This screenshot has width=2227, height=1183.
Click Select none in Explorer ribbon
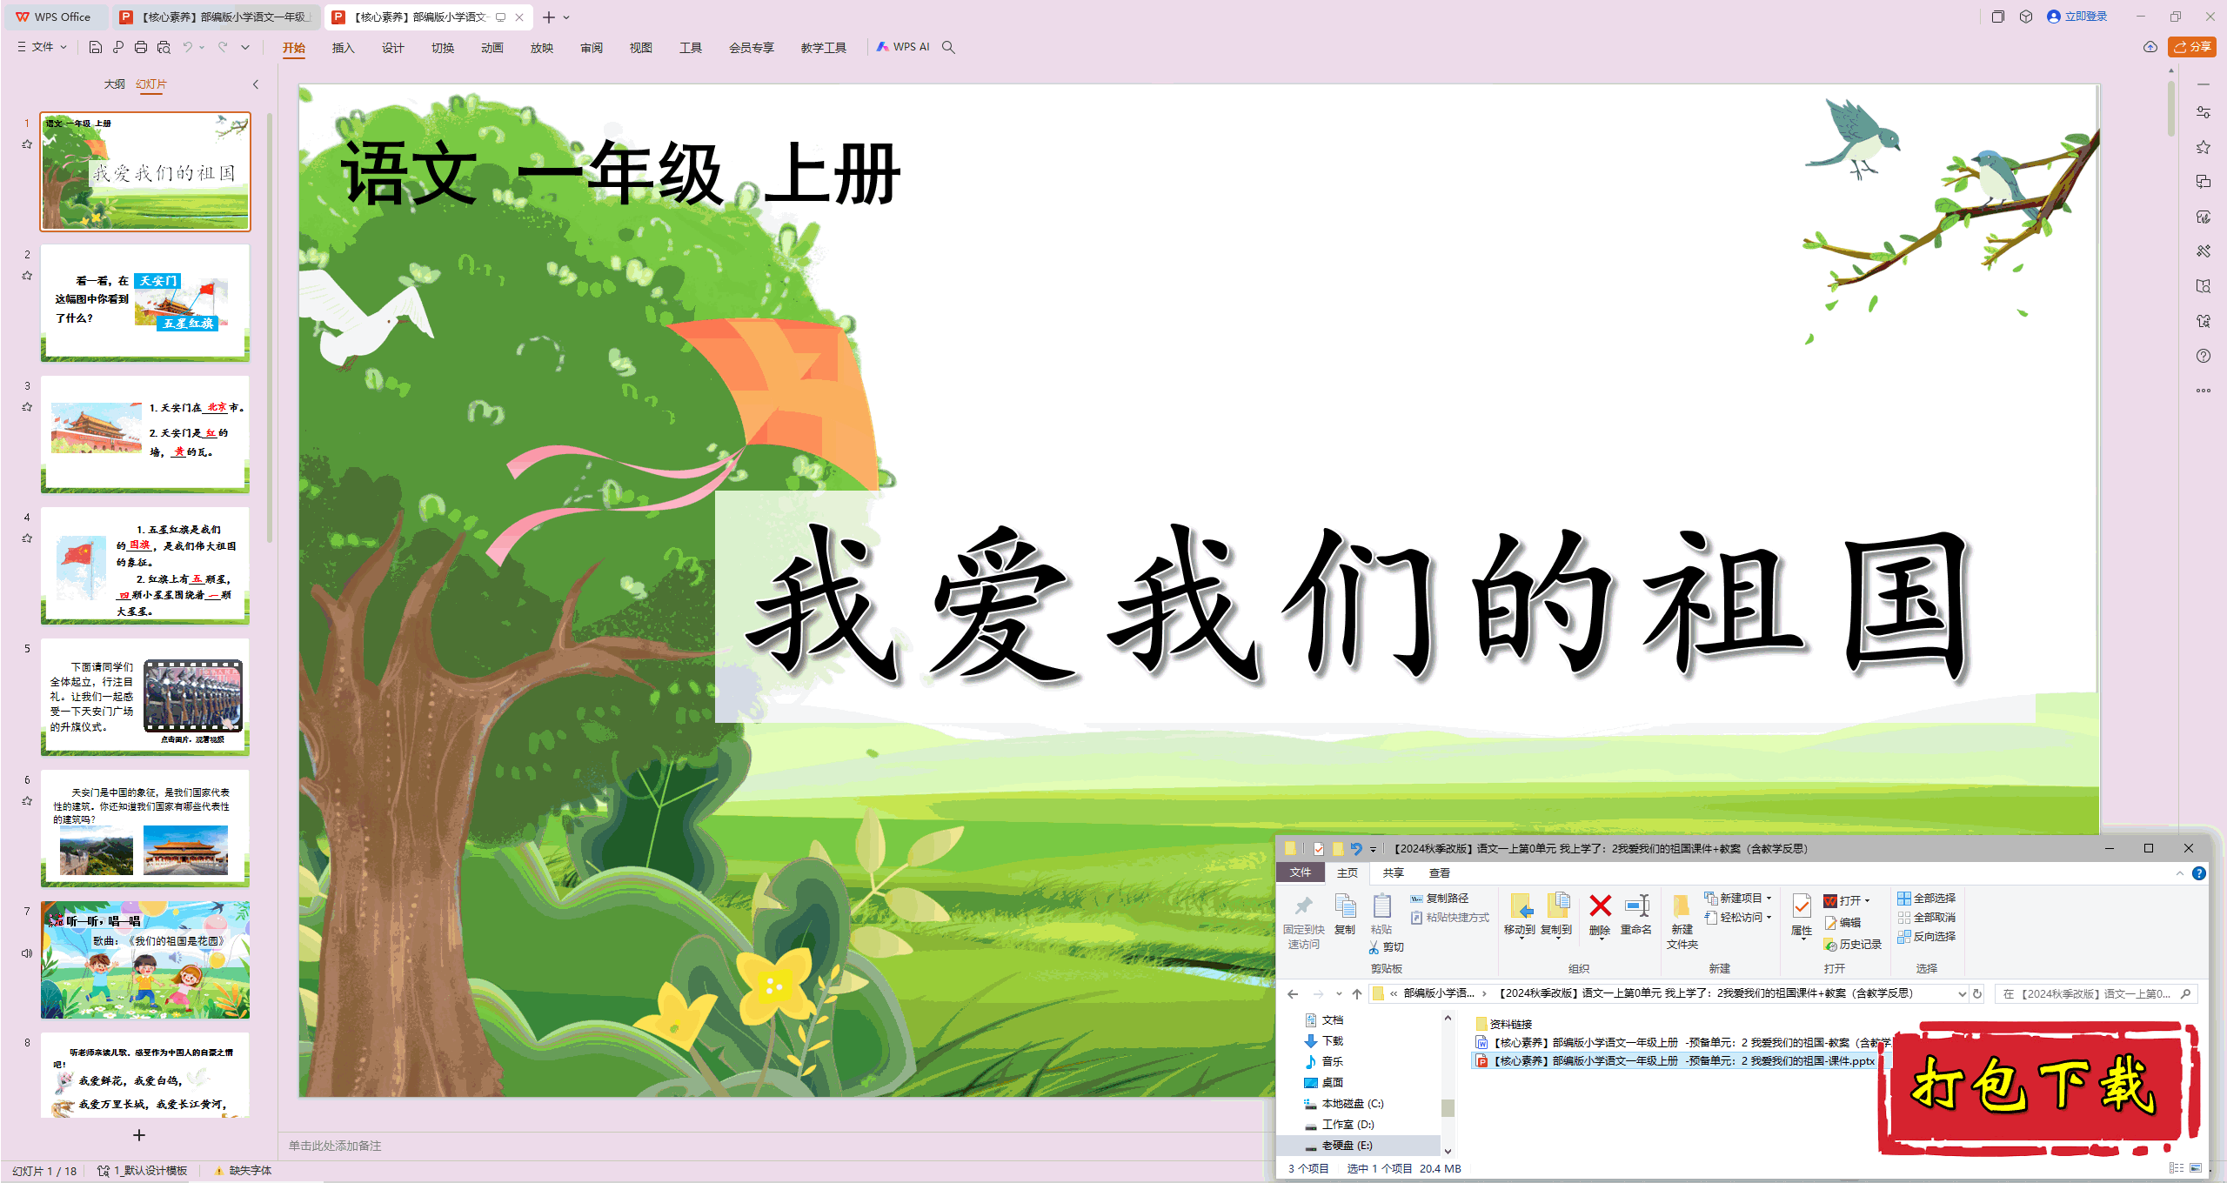(1926, 917)
